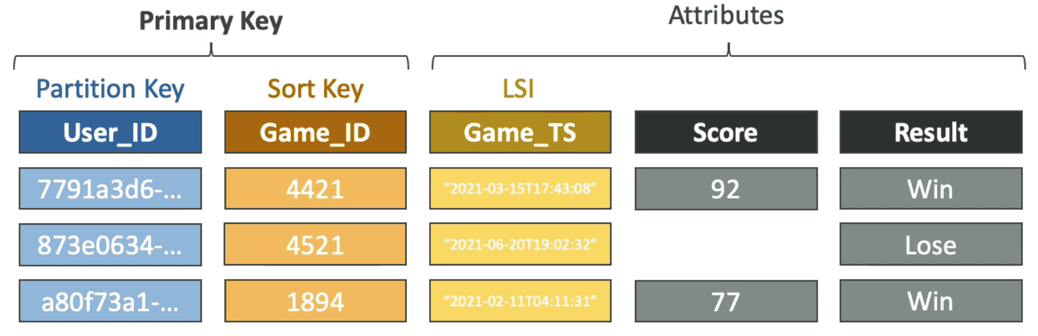Click the Partition Key label
1038x336 pixels.
pos(110,89)
